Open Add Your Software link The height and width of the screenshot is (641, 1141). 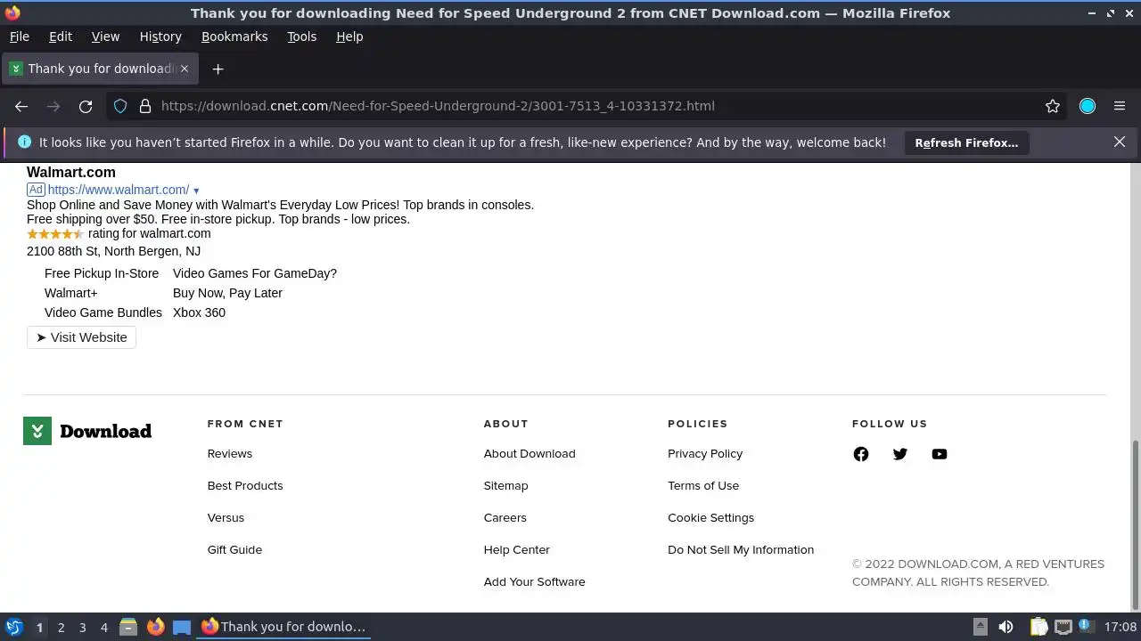tap(535, 581)
